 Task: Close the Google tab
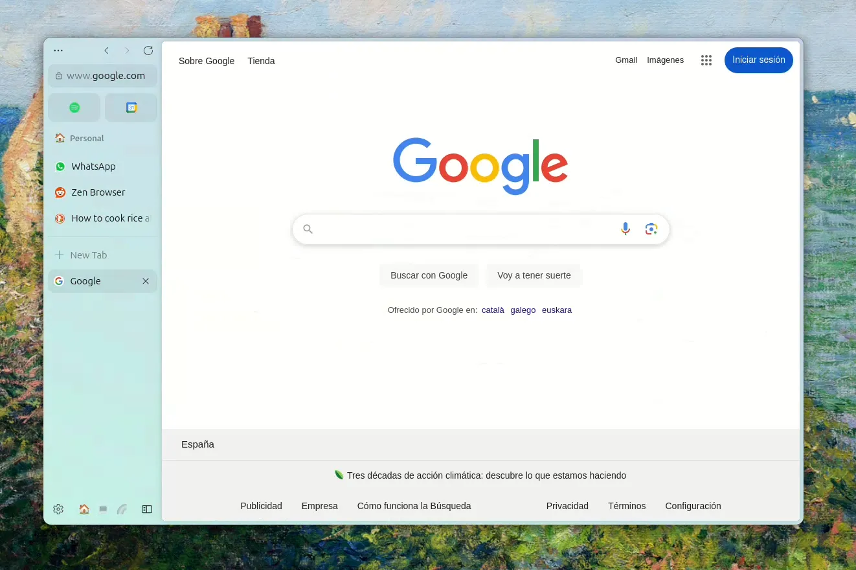[x=146, y=281]
